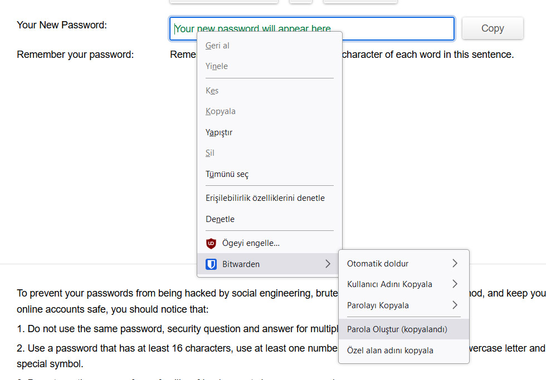Expand the "Parolayı Kopyala" submenu
Viewport: 546px width, 380px height.
tap(455, 305)
